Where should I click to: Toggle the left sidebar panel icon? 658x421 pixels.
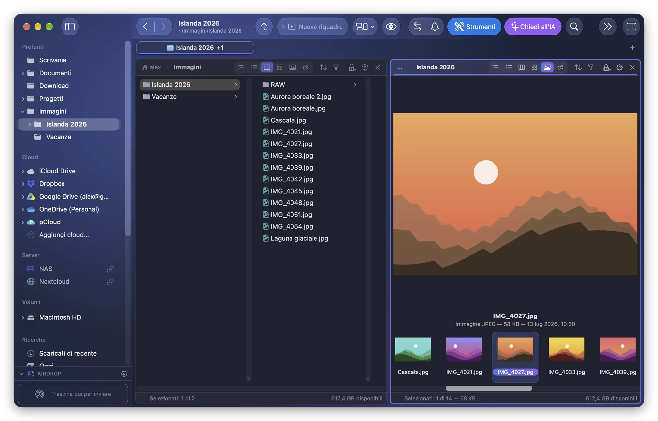coord(70,27)
